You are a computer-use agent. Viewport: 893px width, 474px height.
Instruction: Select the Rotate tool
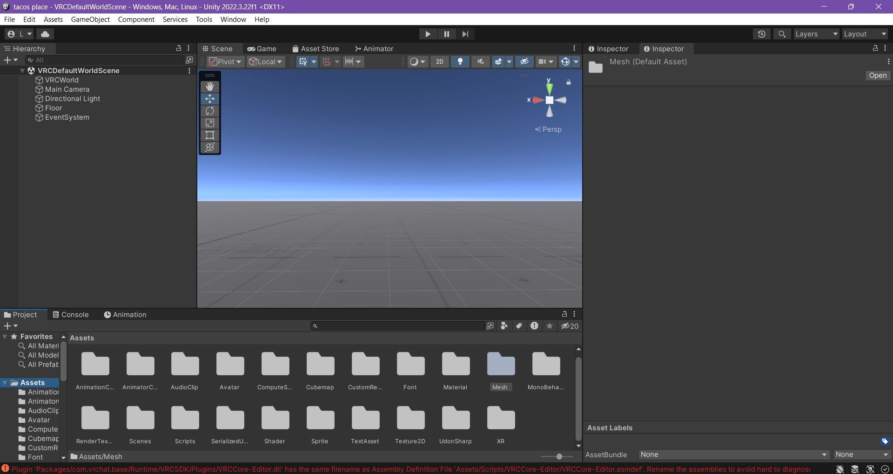(x=210, y=111)
